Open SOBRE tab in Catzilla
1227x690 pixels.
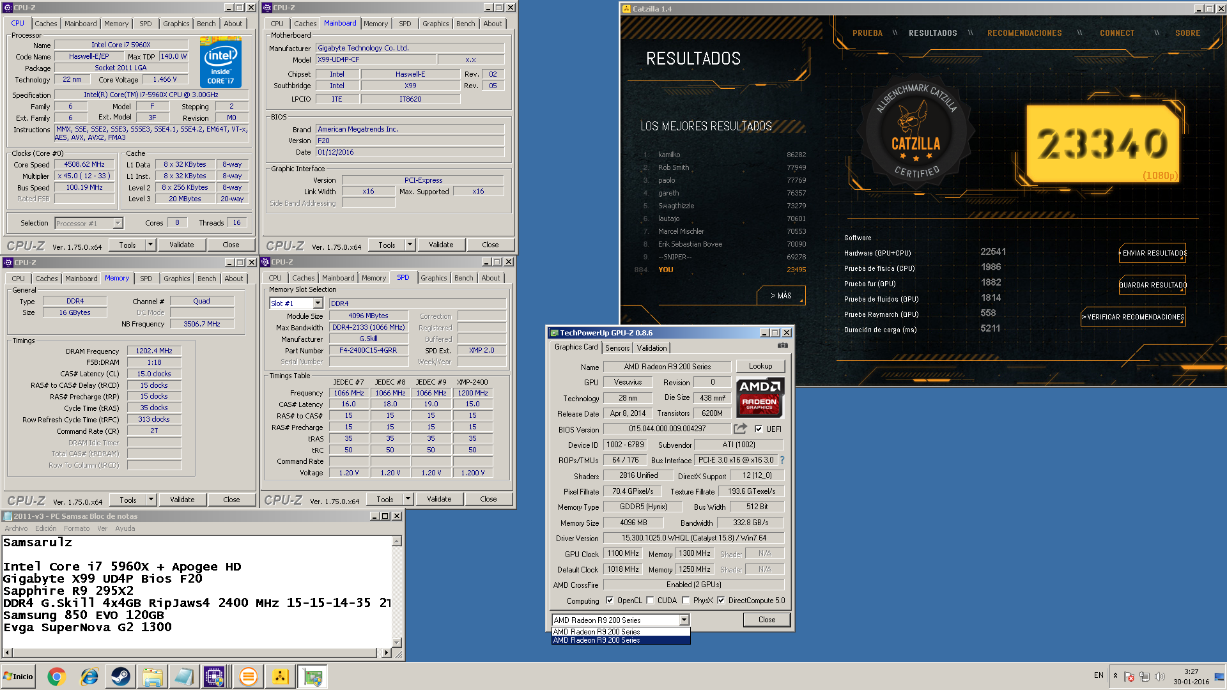tap(1187, 33)
